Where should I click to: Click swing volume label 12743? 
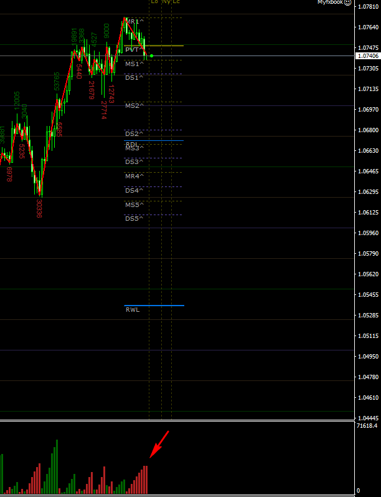[111, 94]
